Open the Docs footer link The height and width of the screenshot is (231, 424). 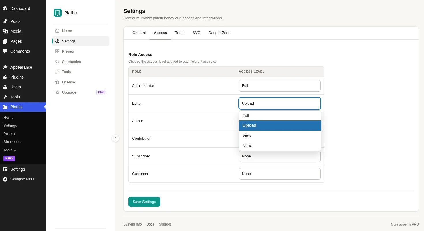coord(150,224)
